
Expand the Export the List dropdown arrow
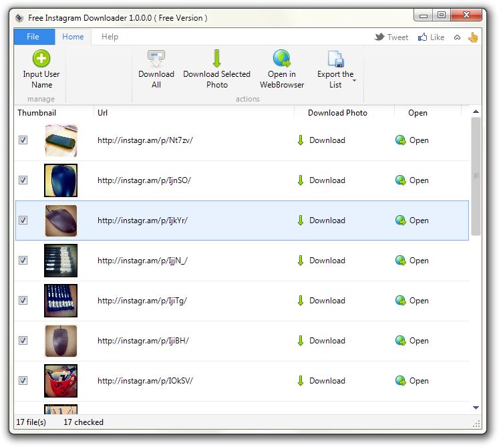click(x=354, y=81)
